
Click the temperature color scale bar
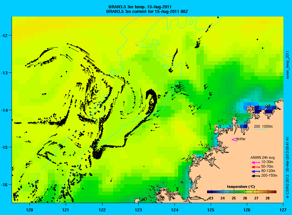(x=242, y=192)
